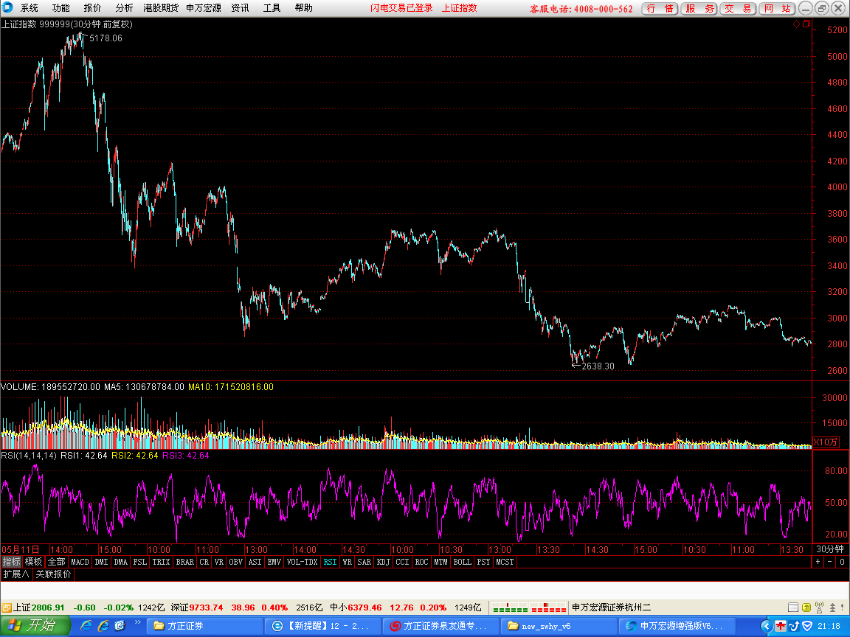Click the plus zoom-in button below chart
This screenshot has height=637, width=850.
point(818,562)
